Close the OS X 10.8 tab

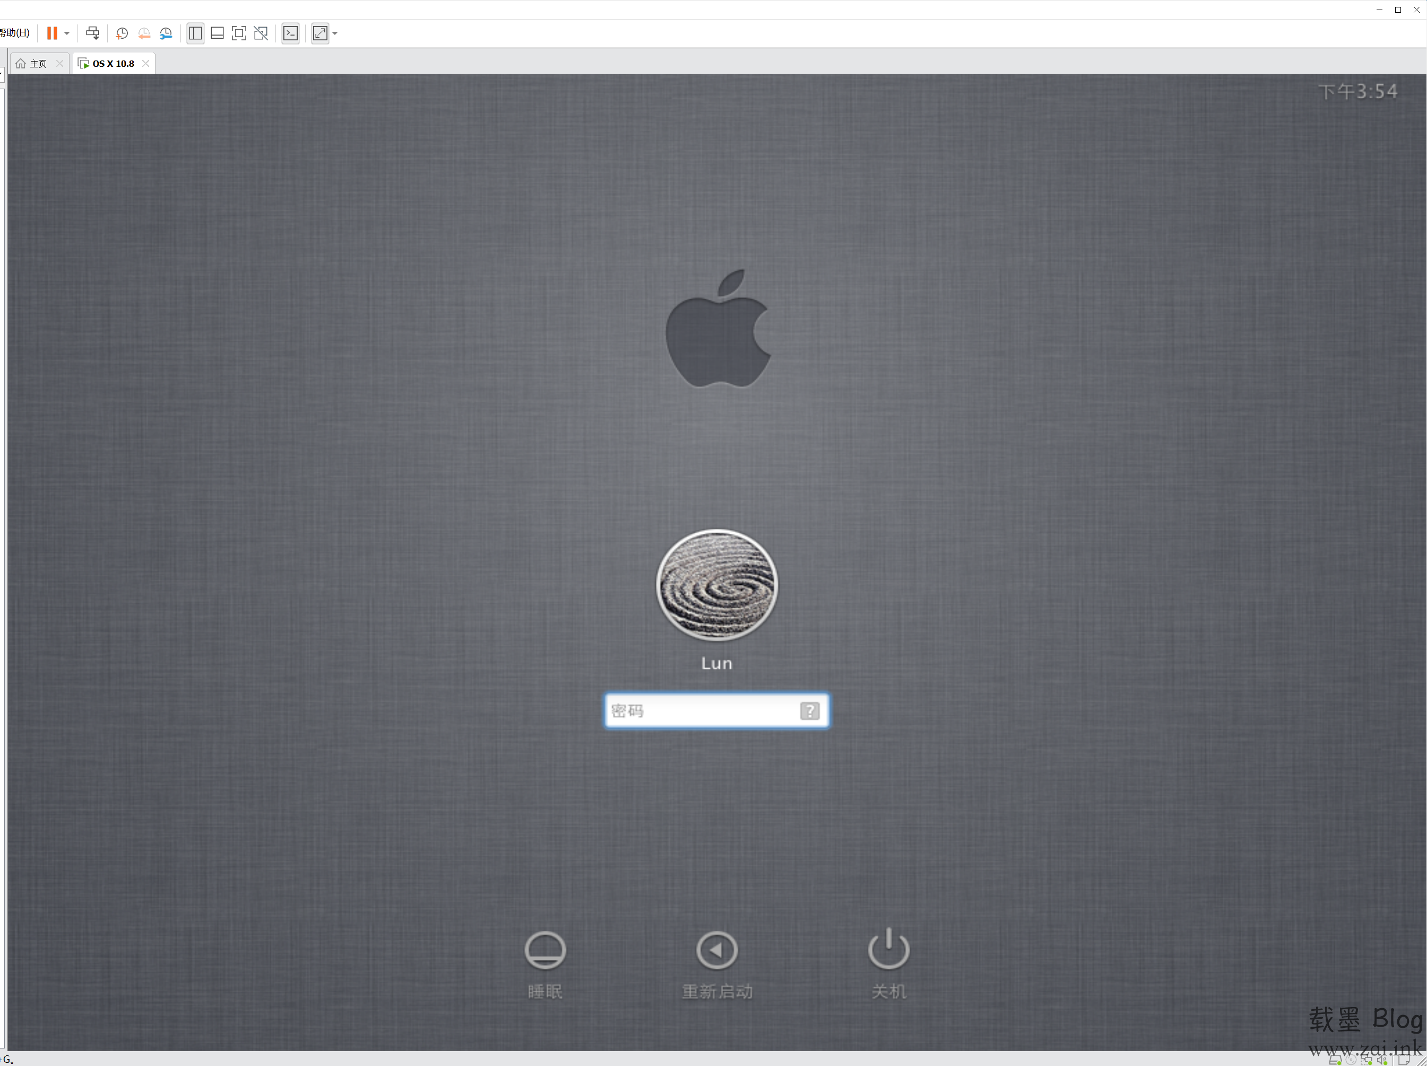pyautogui.click(x=146, y=63)
